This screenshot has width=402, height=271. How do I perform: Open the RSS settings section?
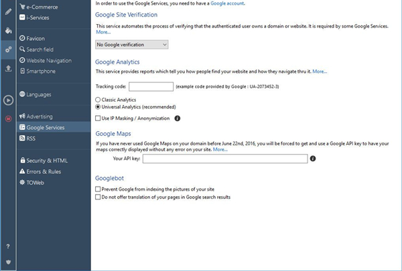coord(31,138)
